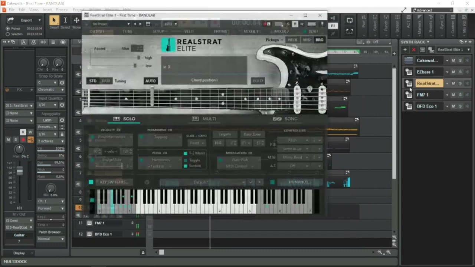Click the save preset disk icon in RealStrat
Image resolution: width=475 pixels, height=267 pixels.
(x=148, y=24)
